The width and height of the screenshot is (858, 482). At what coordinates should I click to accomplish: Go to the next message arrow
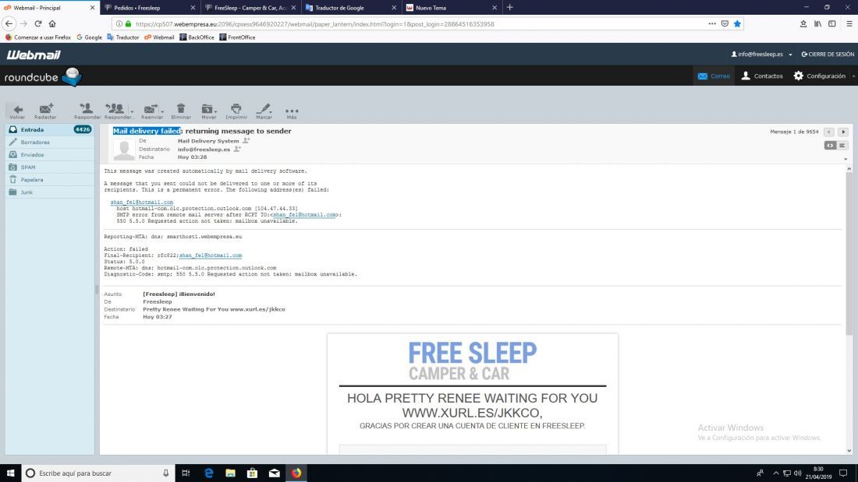pos(843,132)
